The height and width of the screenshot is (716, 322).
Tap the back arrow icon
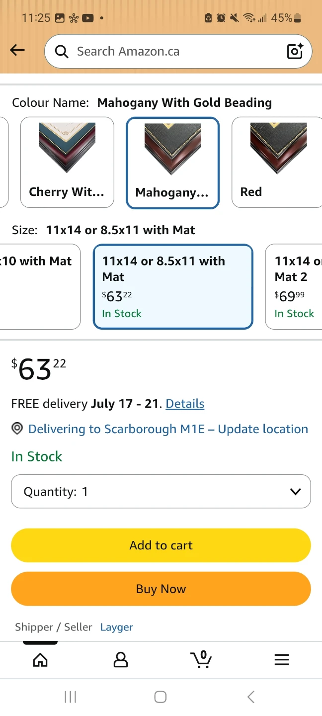pyautogui.click(x=17, y=50)
